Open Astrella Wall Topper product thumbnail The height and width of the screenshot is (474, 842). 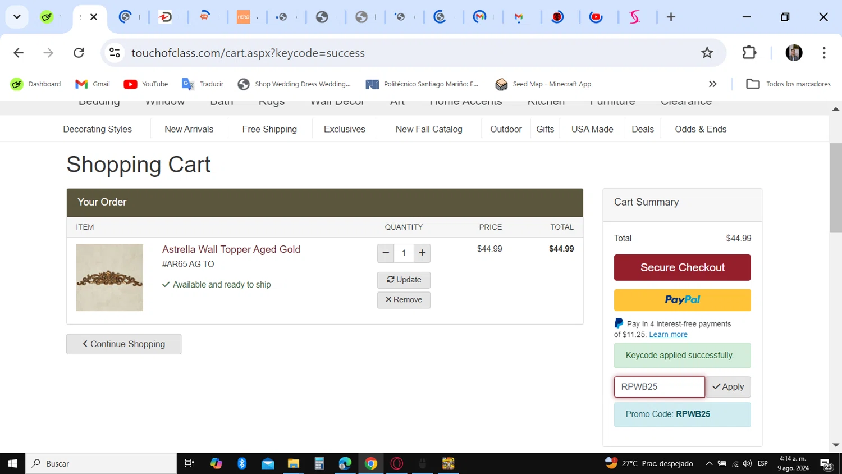109,277
